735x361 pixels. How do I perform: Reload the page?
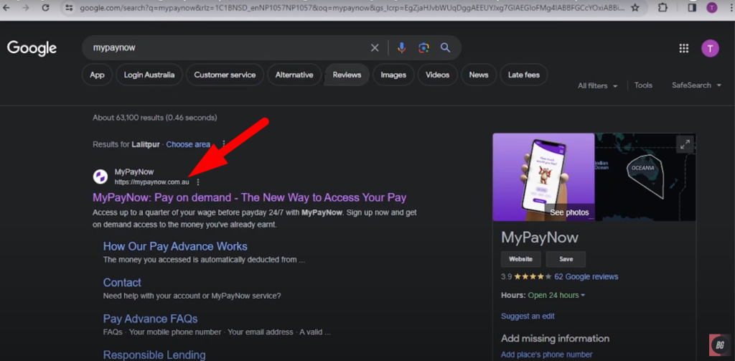(46, 7)
